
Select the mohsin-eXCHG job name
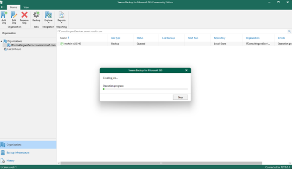click(x=73, y=44)
